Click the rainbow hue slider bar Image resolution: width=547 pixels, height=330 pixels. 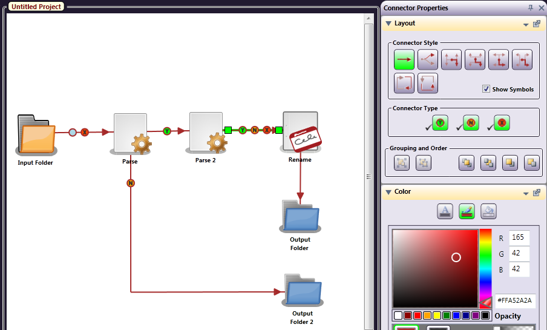[x=485, y=268]
